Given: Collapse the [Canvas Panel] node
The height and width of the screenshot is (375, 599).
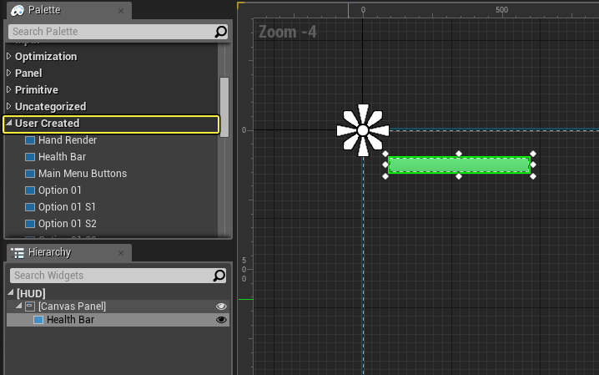Looking at the screenshot, I should tap(18, 306).
